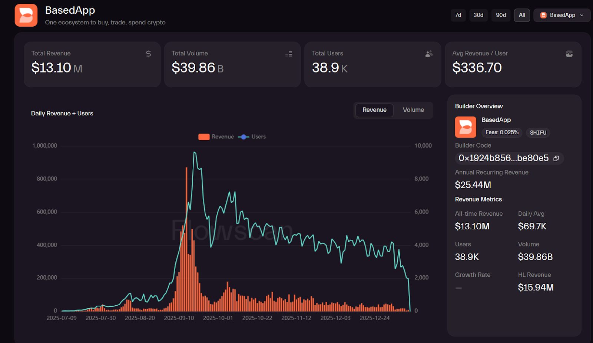Click the dollar icon on Total Revenue card
Screen dimensions: 593x343
[x=148, y=54]
